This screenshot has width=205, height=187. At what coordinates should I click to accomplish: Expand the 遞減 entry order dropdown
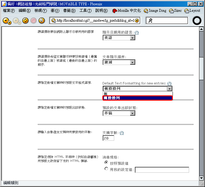(x=132, y=62)
